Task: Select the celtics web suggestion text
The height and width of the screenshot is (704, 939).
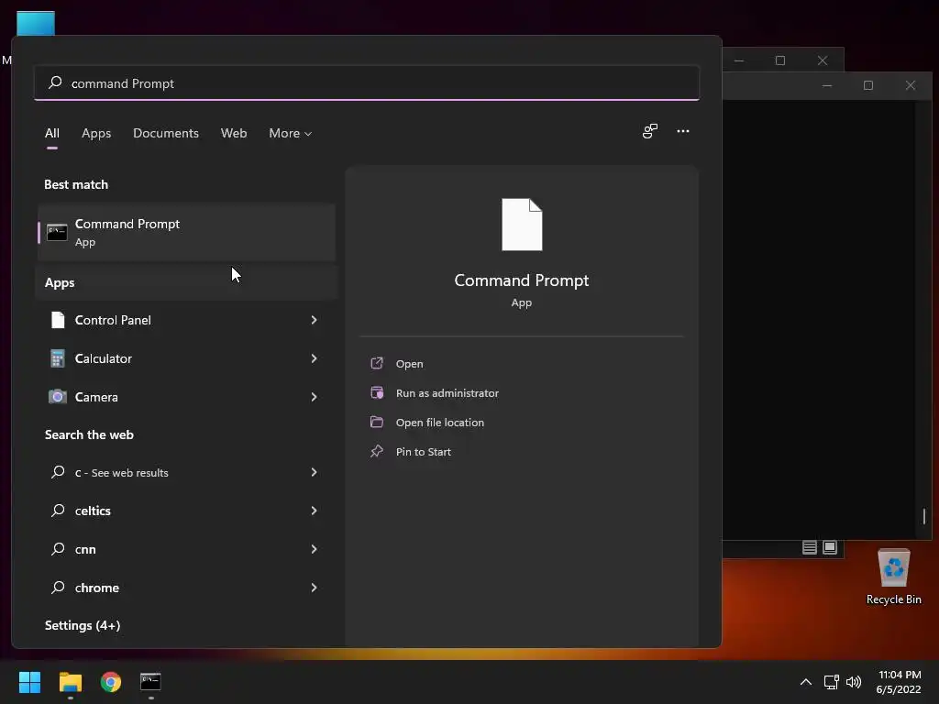Action: coord(93,511)
